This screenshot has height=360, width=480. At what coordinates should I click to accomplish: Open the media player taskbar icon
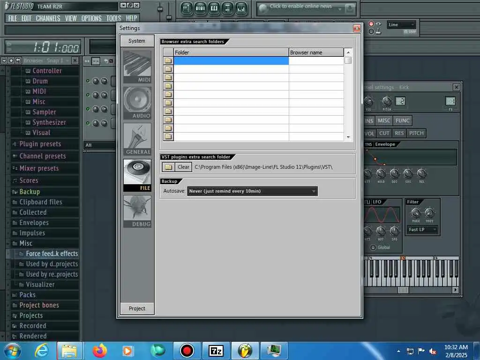coord(127,351)
